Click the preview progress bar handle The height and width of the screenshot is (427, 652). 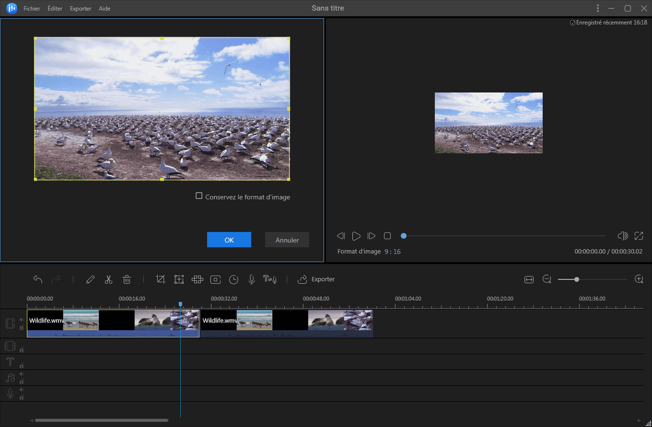point(404,236)
